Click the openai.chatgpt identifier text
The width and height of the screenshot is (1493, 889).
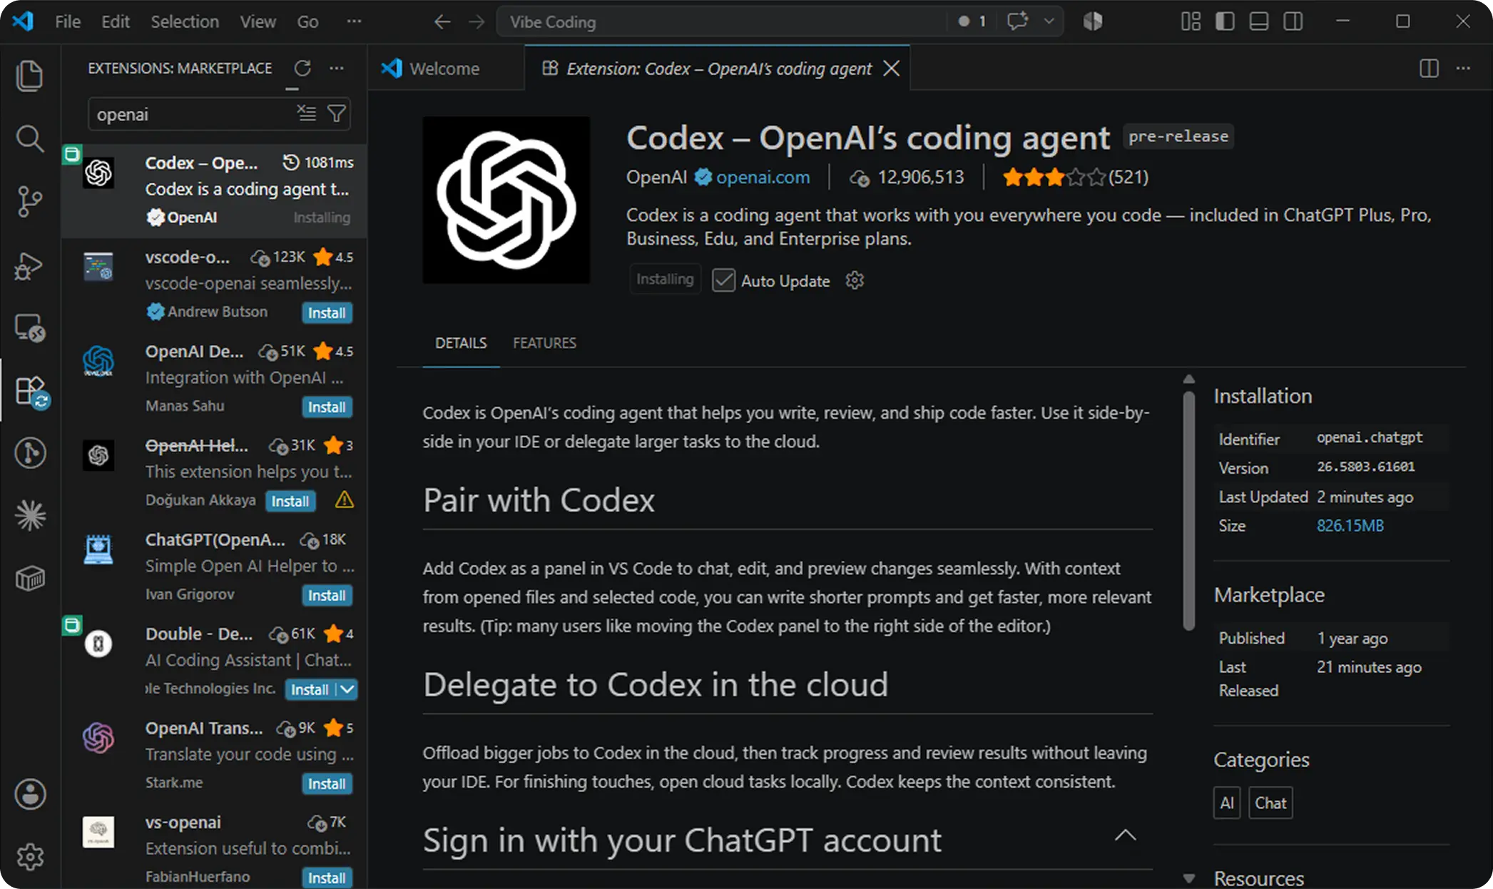[x=1369, y=437]
